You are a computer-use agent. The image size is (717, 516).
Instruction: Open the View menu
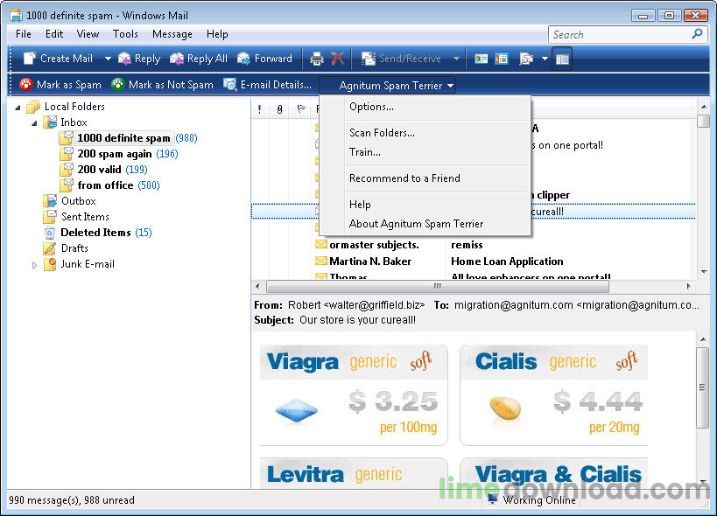(x=88, y=34)
